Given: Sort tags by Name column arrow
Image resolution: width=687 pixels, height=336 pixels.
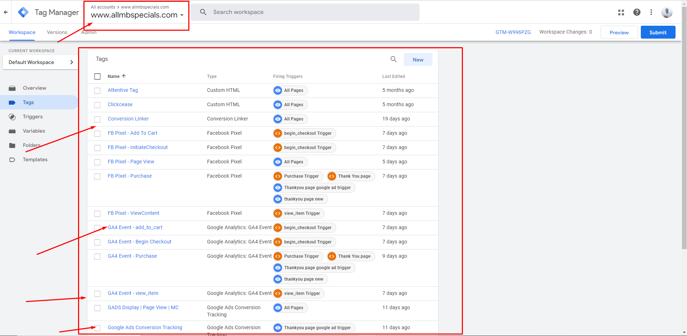Looking at the screenshot, I should [x=124, y=76].
